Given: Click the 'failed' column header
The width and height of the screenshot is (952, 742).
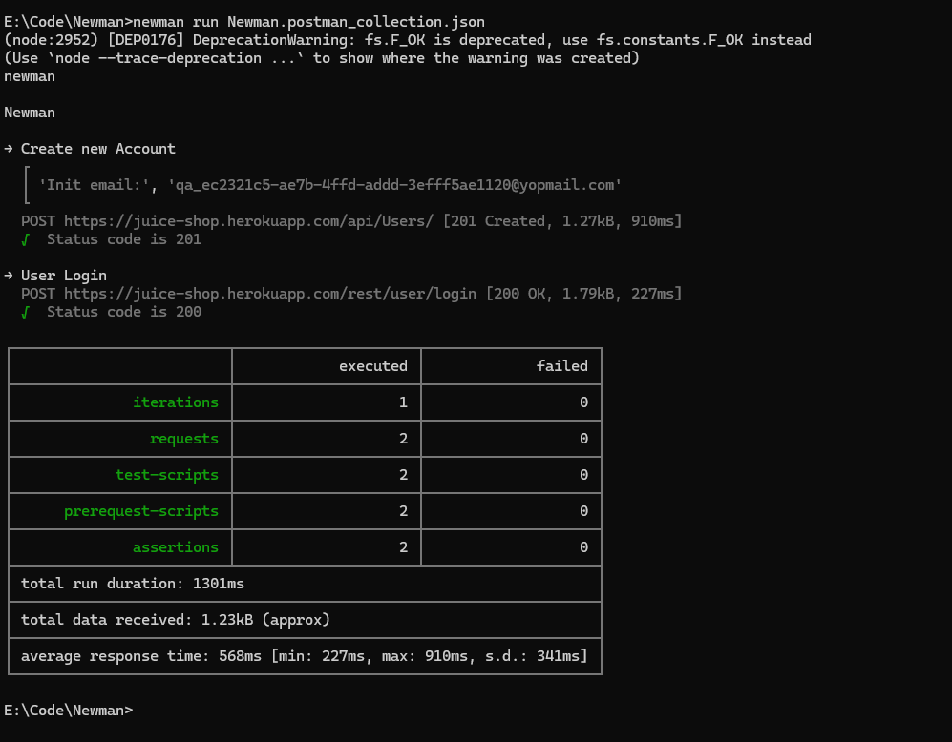Looking at the screenshot, I should point(561,366).
